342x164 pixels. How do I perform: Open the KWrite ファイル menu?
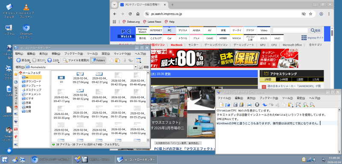point(224,98)
